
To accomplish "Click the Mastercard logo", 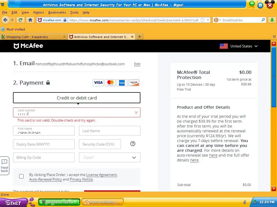I will (110, 82).
